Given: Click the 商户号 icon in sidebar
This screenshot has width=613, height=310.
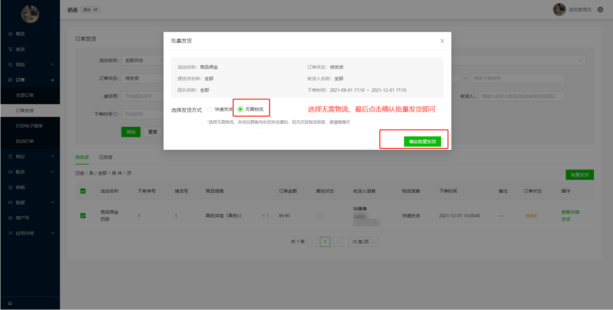Looking at the screenshot, I should tap(11, 218).
